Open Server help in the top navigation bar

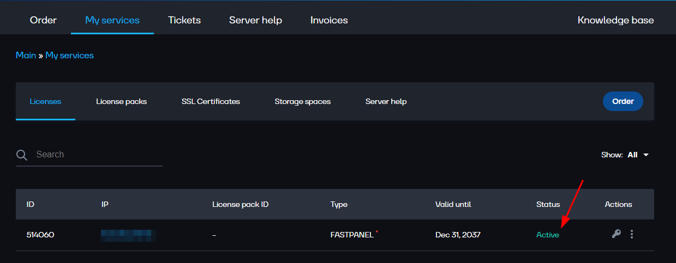point(255,20)
